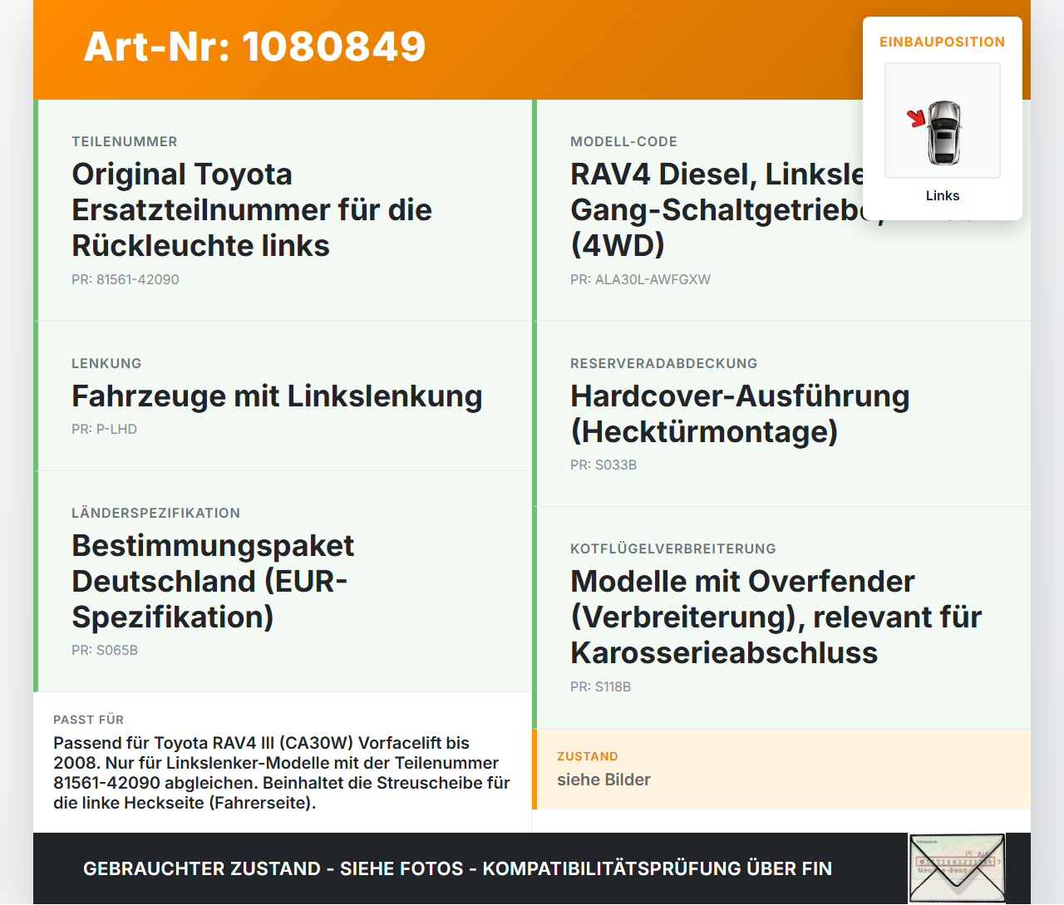The image size is (1064, 905).
Task: Select Fahrzeuge mit Linkslenkung heading
Action: click(x=277, y=396)
